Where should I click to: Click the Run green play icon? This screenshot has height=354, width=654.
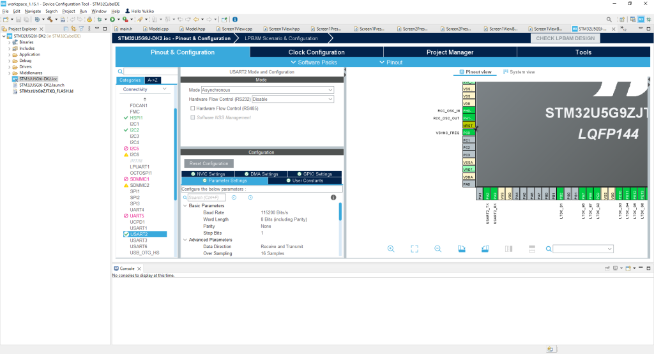[112, 19]
